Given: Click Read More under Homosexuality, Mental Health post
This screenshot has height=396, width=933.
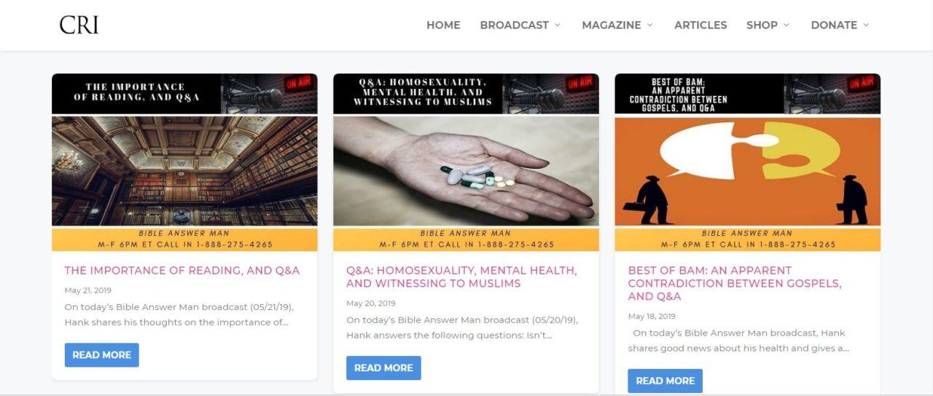Looking at the screenshot, I should [x=383, y=368].
